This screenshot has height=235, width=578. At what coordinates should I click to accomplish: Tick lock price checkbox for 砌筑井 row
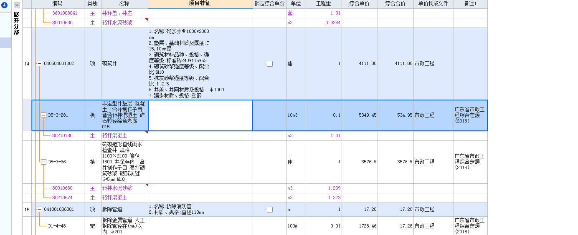pos(270,64)
